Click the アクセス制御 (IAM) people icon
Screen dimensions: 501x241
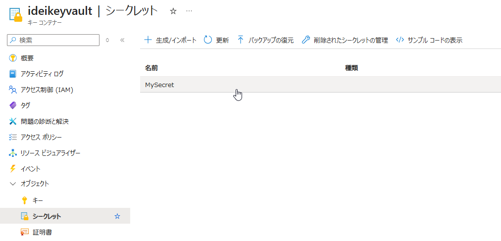click(13, 90)
